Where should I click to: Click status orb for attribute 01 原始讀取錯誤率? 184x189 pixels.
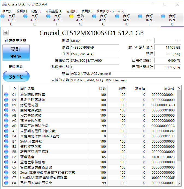[6, 94]
